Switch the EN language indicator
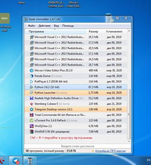Viewport: 151px width, 165px height. click(149, 160)
